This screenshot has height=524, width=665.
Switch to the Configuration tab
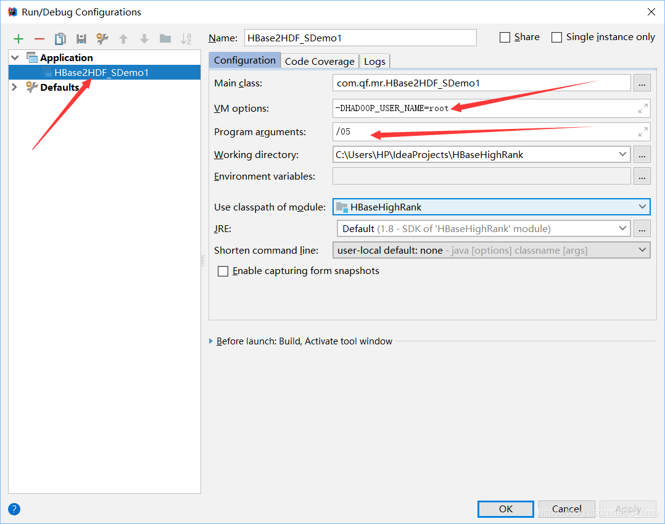point(245,60)
